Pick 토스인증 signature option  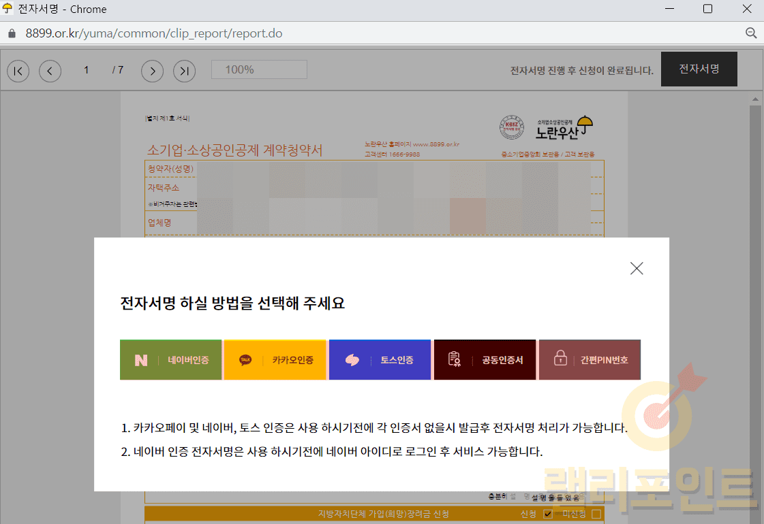380,360
